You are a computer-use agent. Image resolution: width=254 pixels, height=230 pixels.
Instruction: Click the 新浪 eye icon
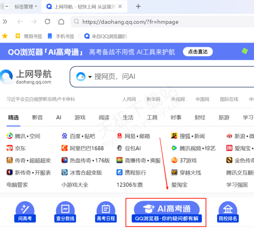pos(229,136)
